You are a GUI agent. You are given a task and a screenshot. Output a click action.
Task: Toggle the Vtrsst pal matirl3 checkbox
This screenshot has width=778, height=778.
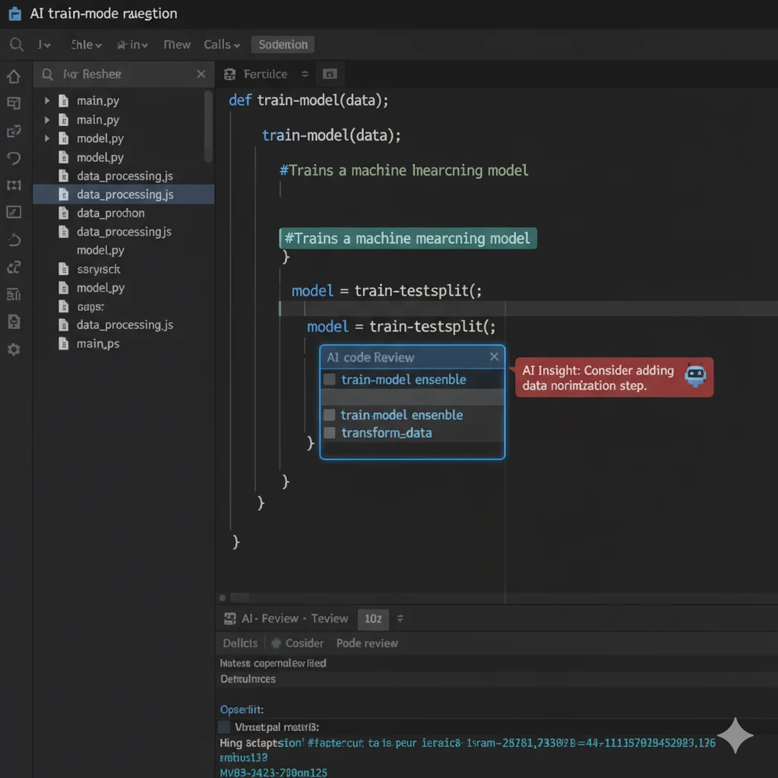click(224, 727)
